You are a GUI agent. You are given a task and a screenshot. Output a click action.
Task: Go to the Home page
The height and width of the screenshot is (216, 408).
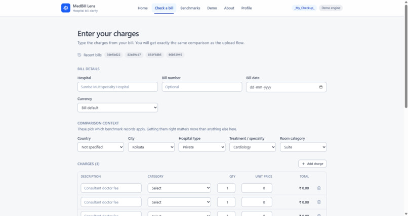point(143,8)
